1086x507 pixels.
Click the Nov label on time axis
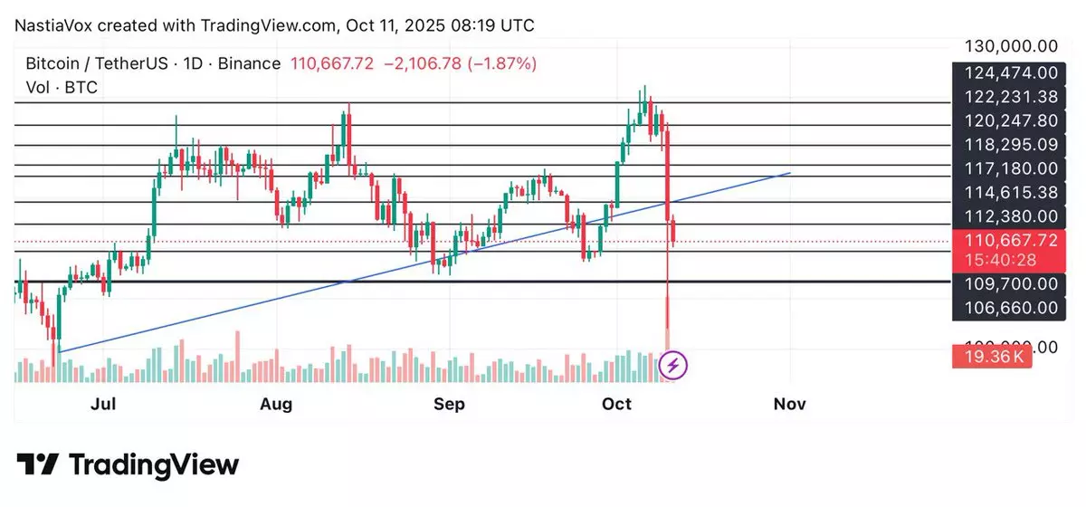point(790,404)
